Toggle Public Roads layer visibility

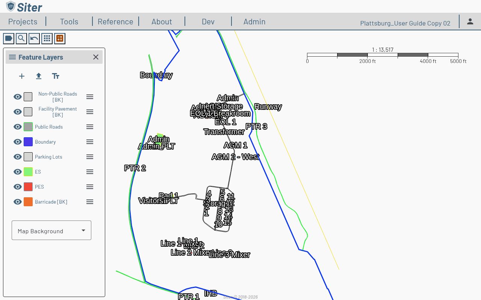(18, 127)
